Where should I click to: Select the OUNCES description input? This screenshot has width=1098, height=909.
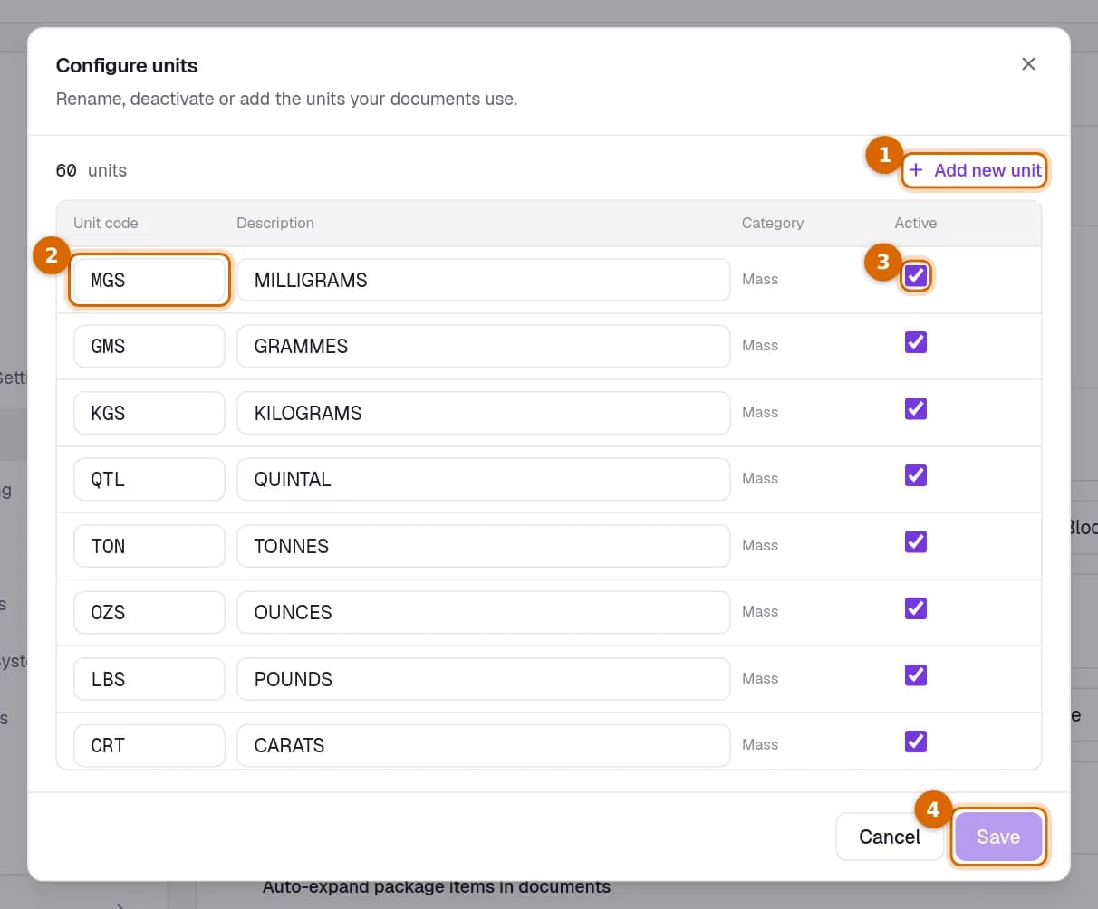[484, 612]
